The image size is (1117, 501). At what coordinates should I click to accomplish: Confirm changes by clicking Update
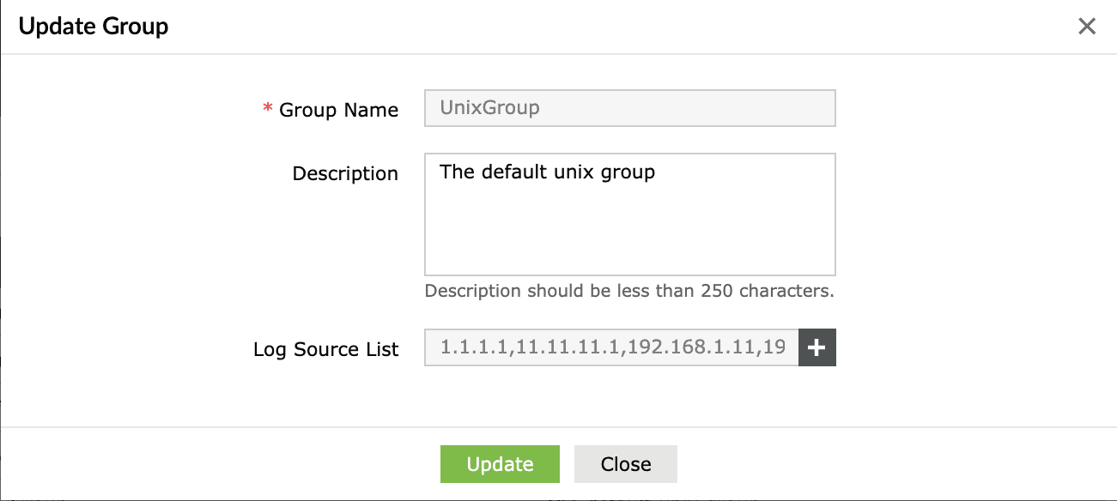(500, 463)
